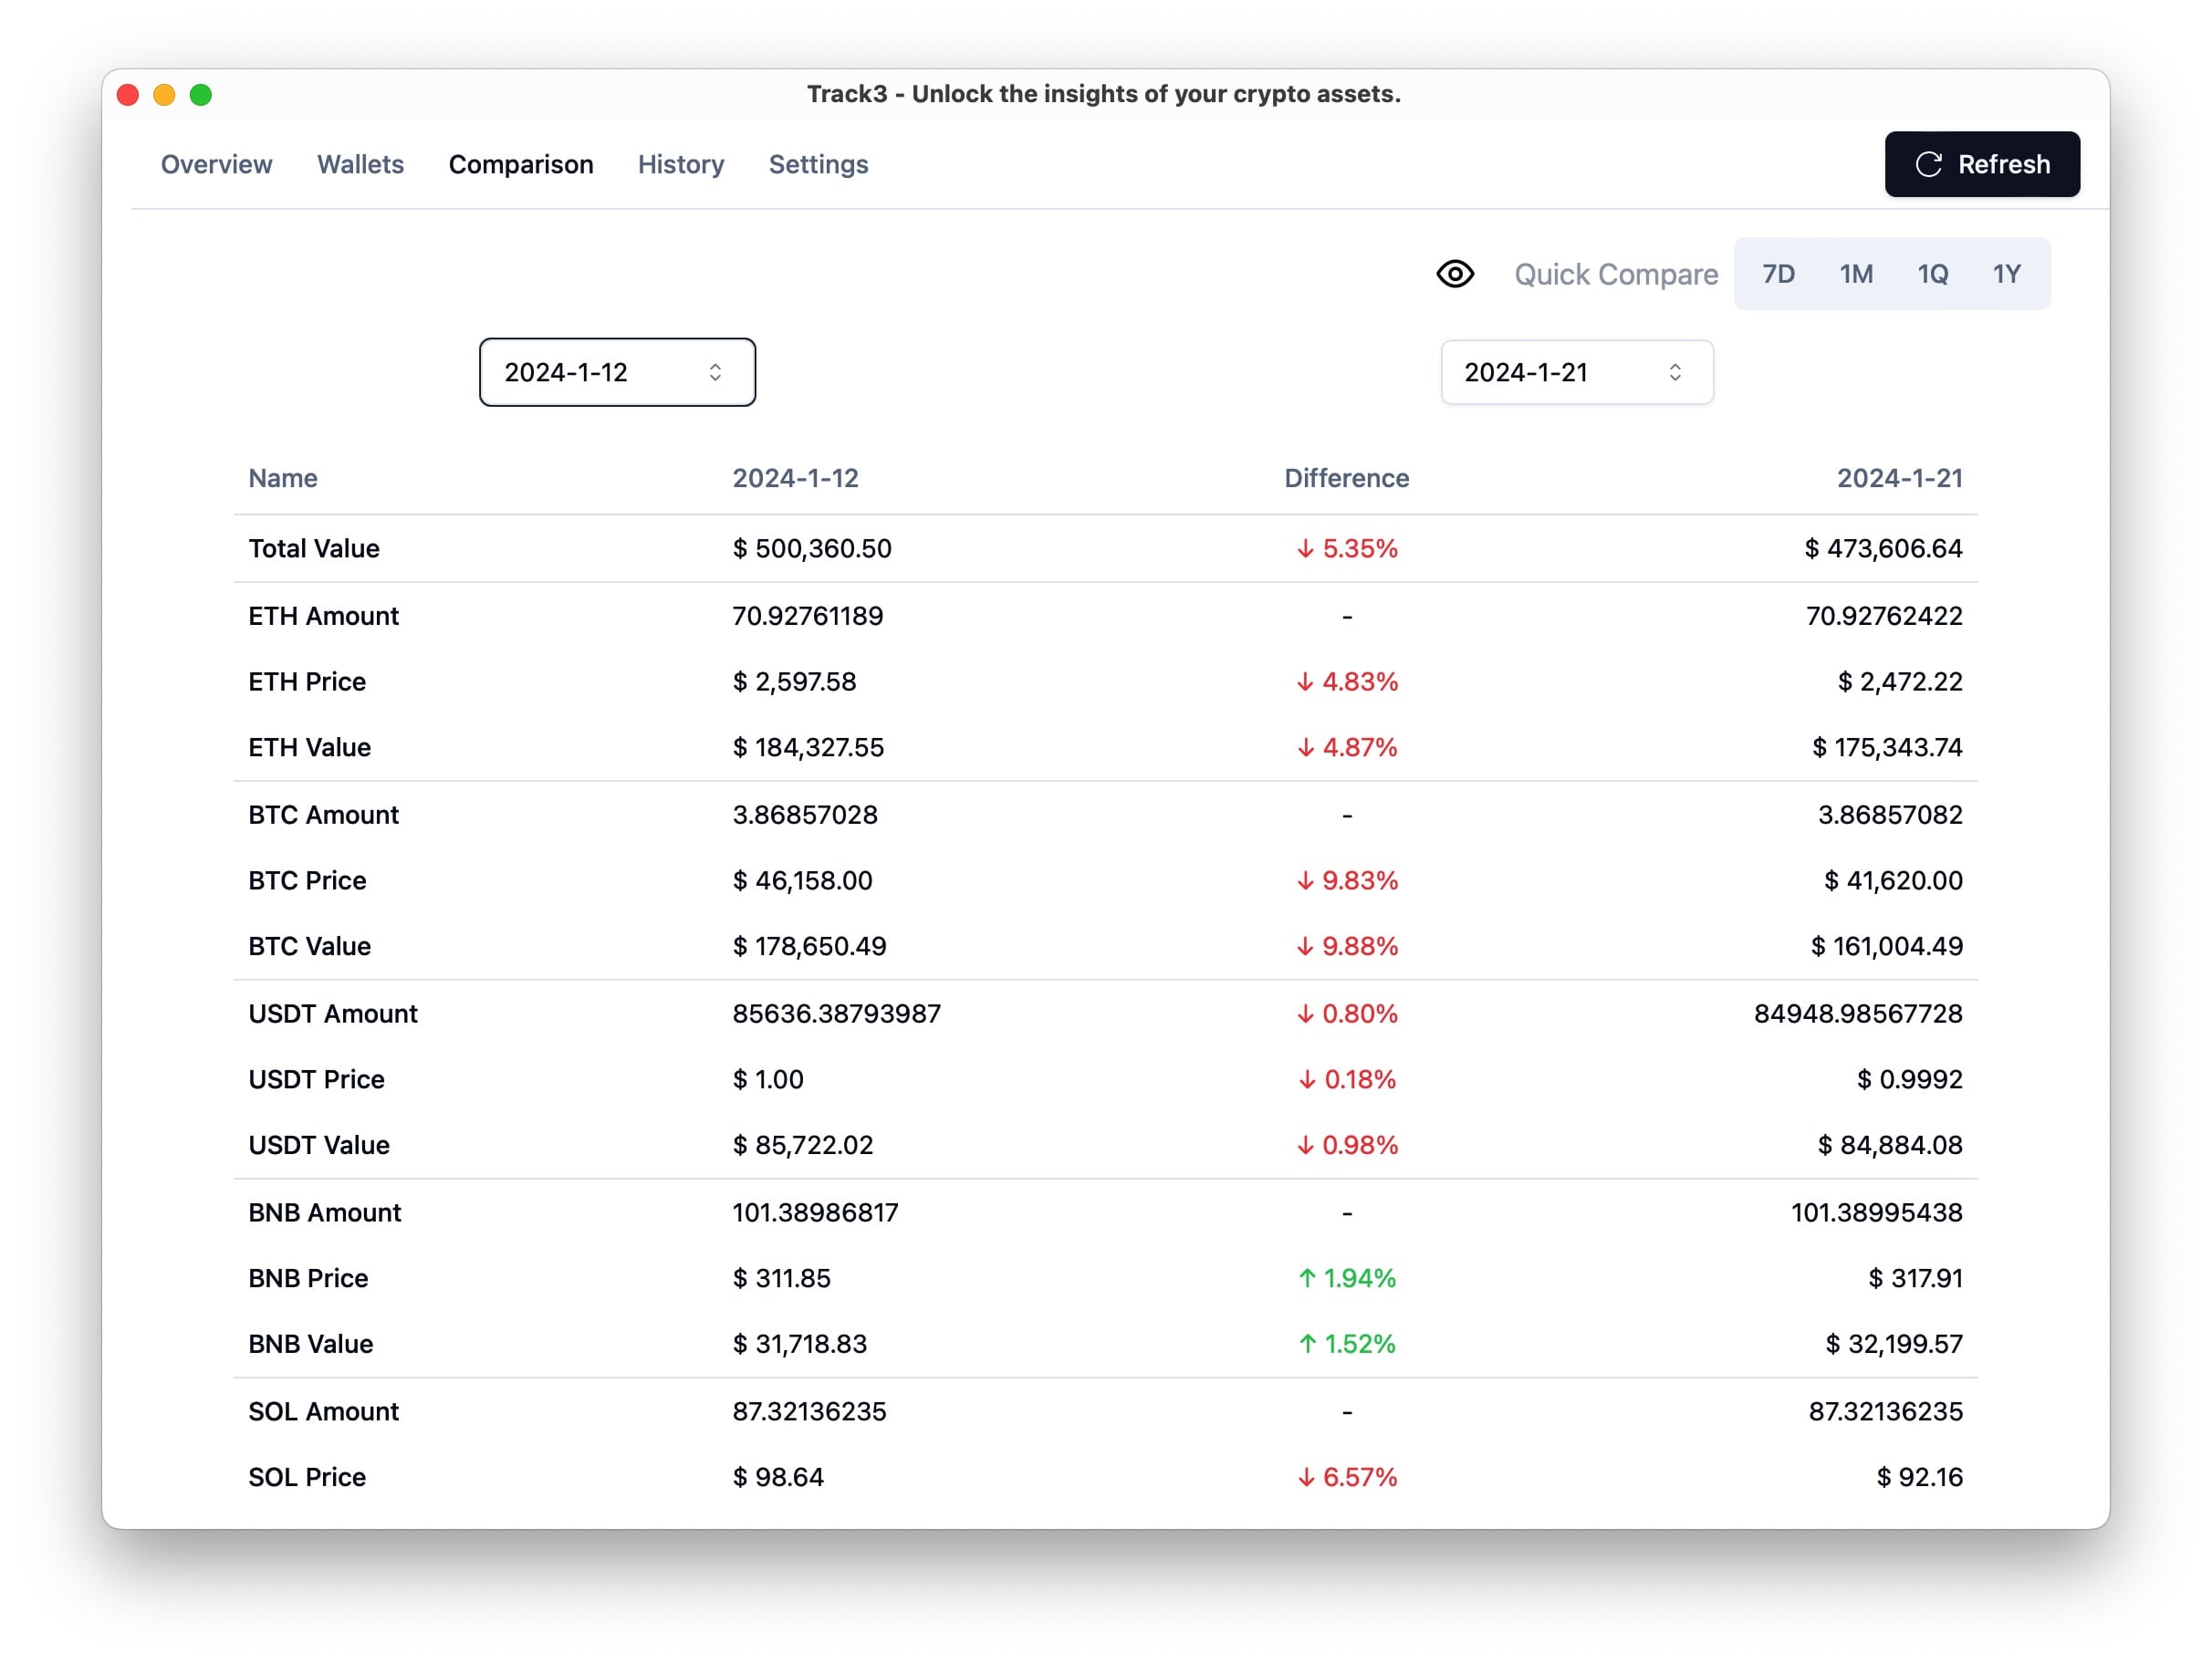Click the red down arrow beside 9.83%
The image size is (2212, 1664).
pyautogui.click(x=1305, y=881)
